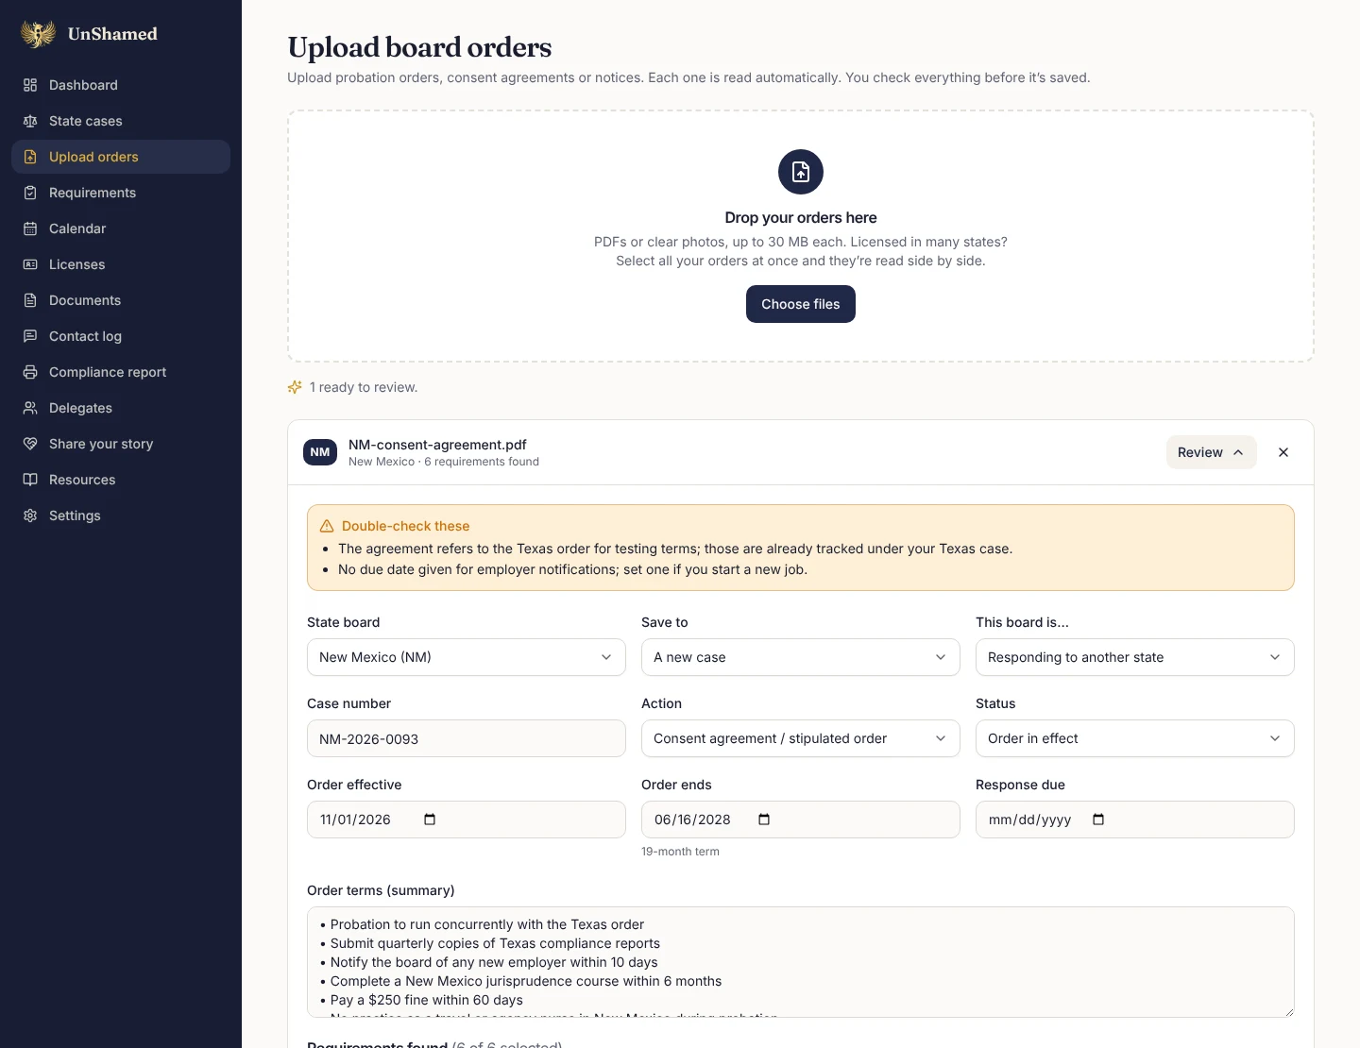Image resolution: width=1360 pixels, height=1048 pixels.
Task: Click the '19-month term' text
Action: pos(680,852)
